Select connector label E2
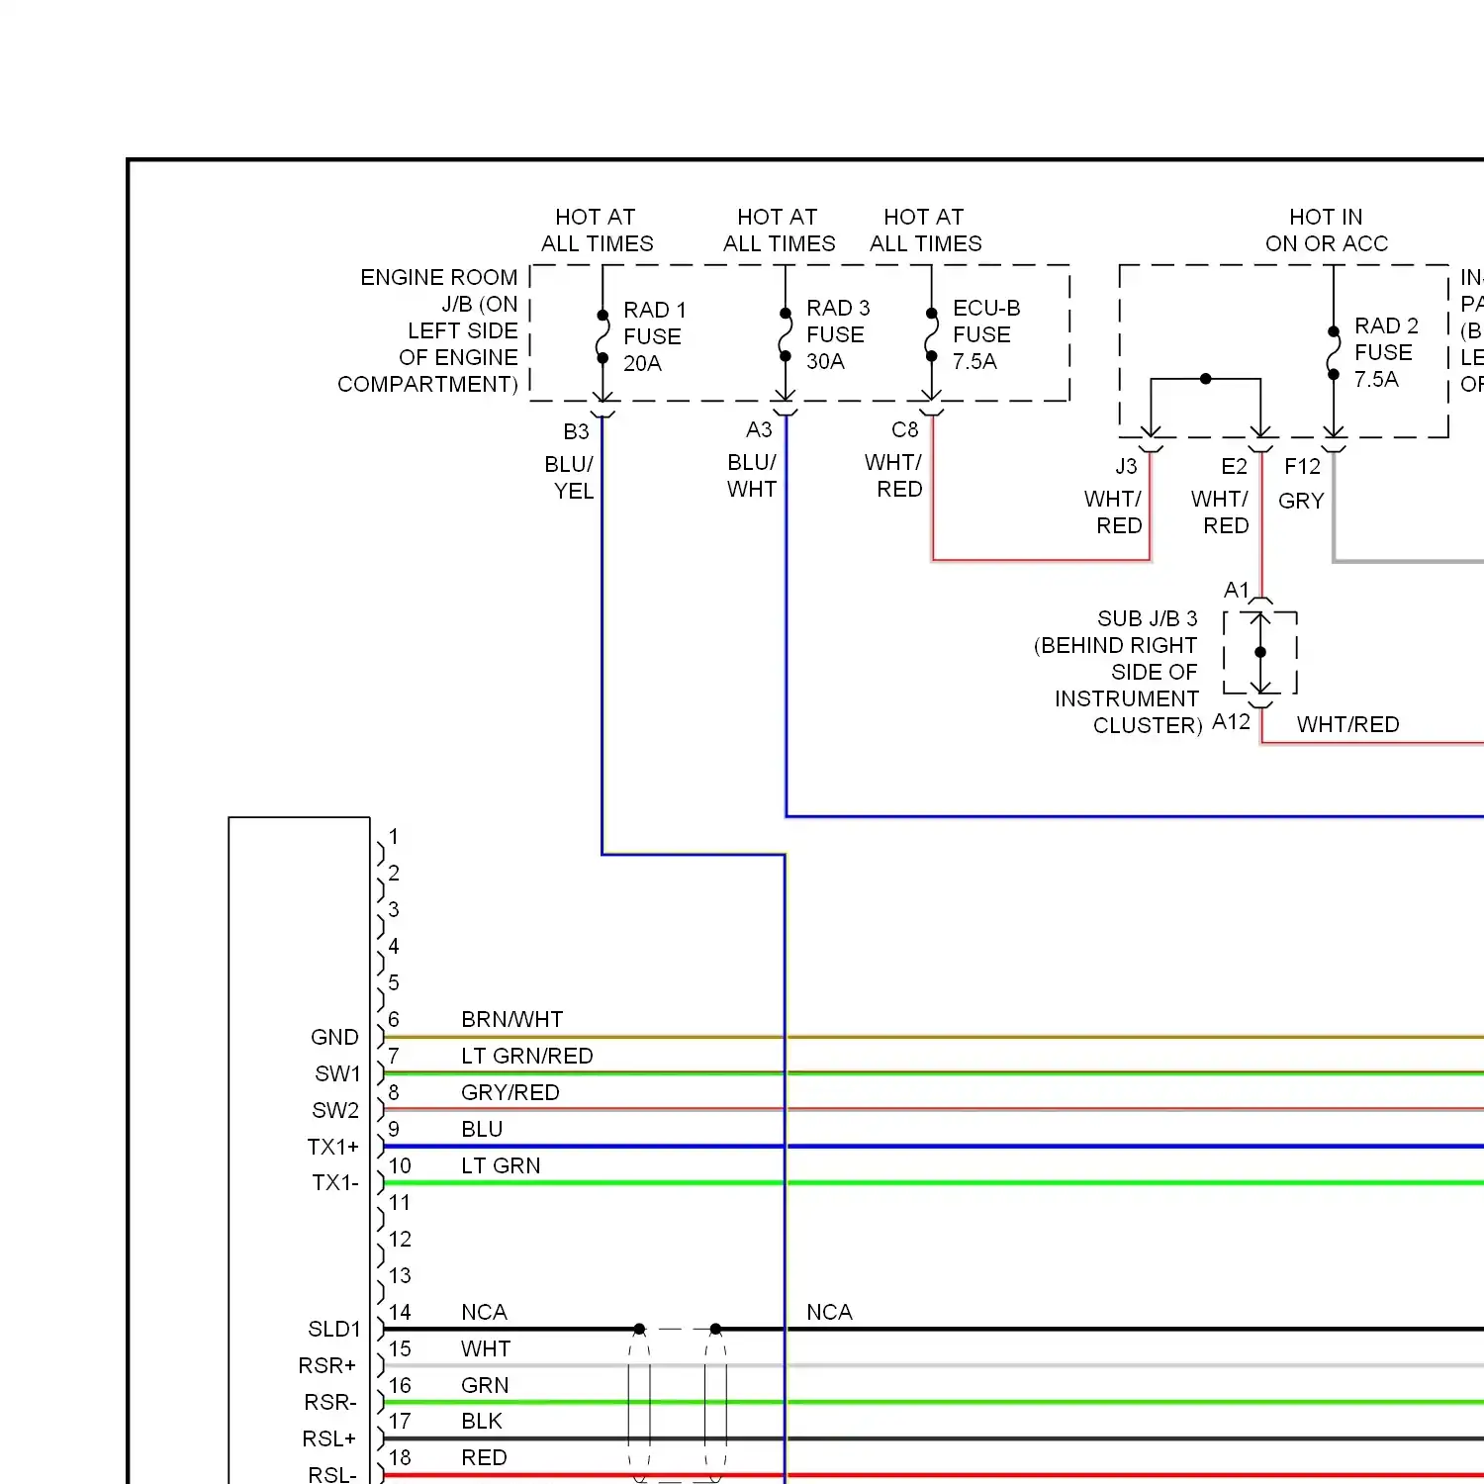Screen dimensions: 1484x1484 click(x=1234, y=466)
